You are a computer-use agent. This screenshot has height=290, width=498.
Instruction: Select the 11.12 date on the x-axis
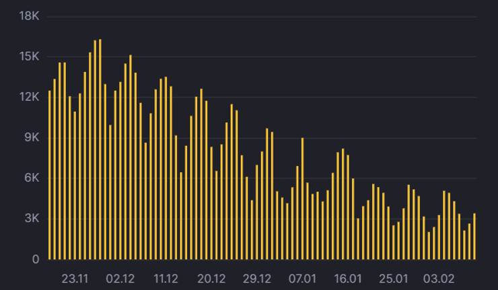click(166, 279)
